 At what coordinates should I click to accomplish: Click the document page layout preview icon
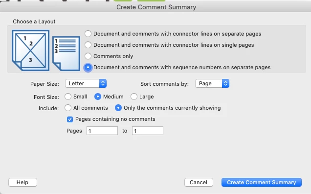click(x=30, y=50)
